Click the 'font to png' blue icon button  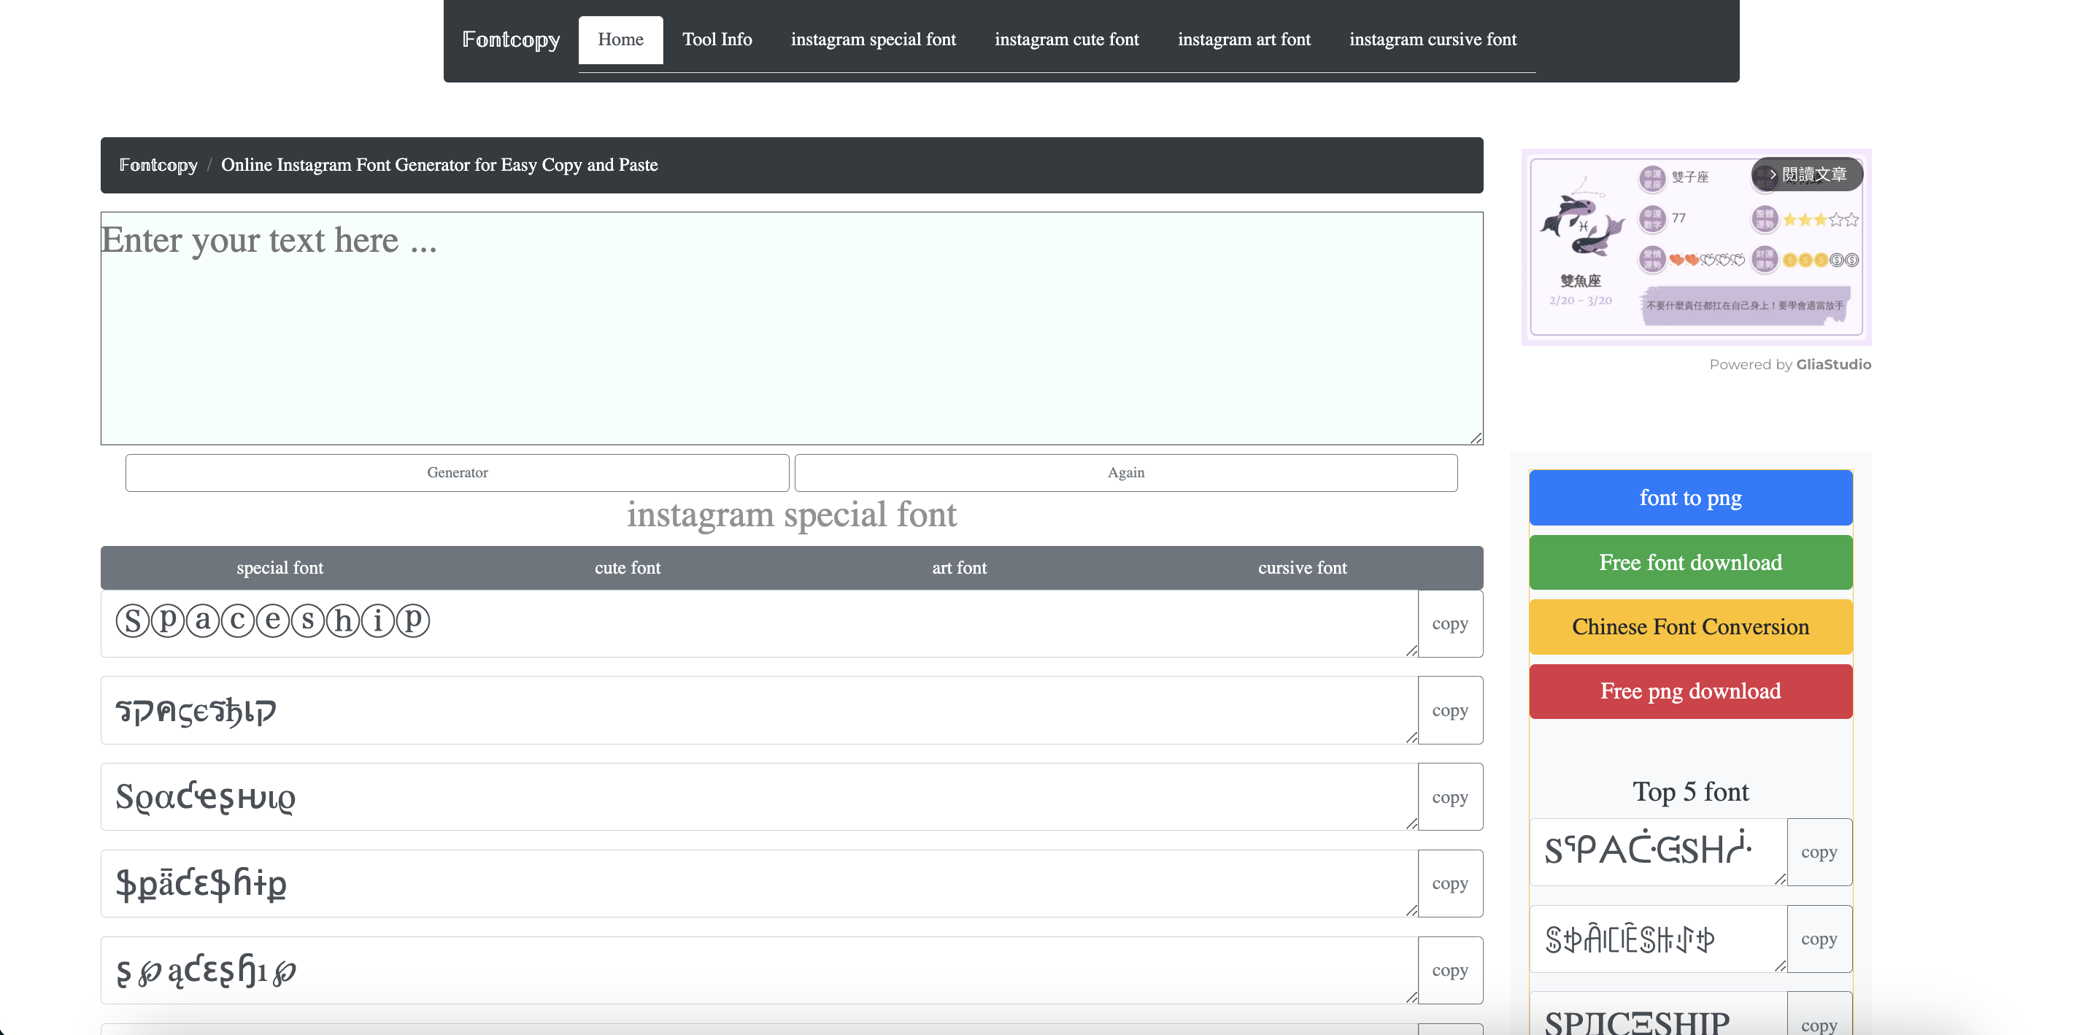1691,497
